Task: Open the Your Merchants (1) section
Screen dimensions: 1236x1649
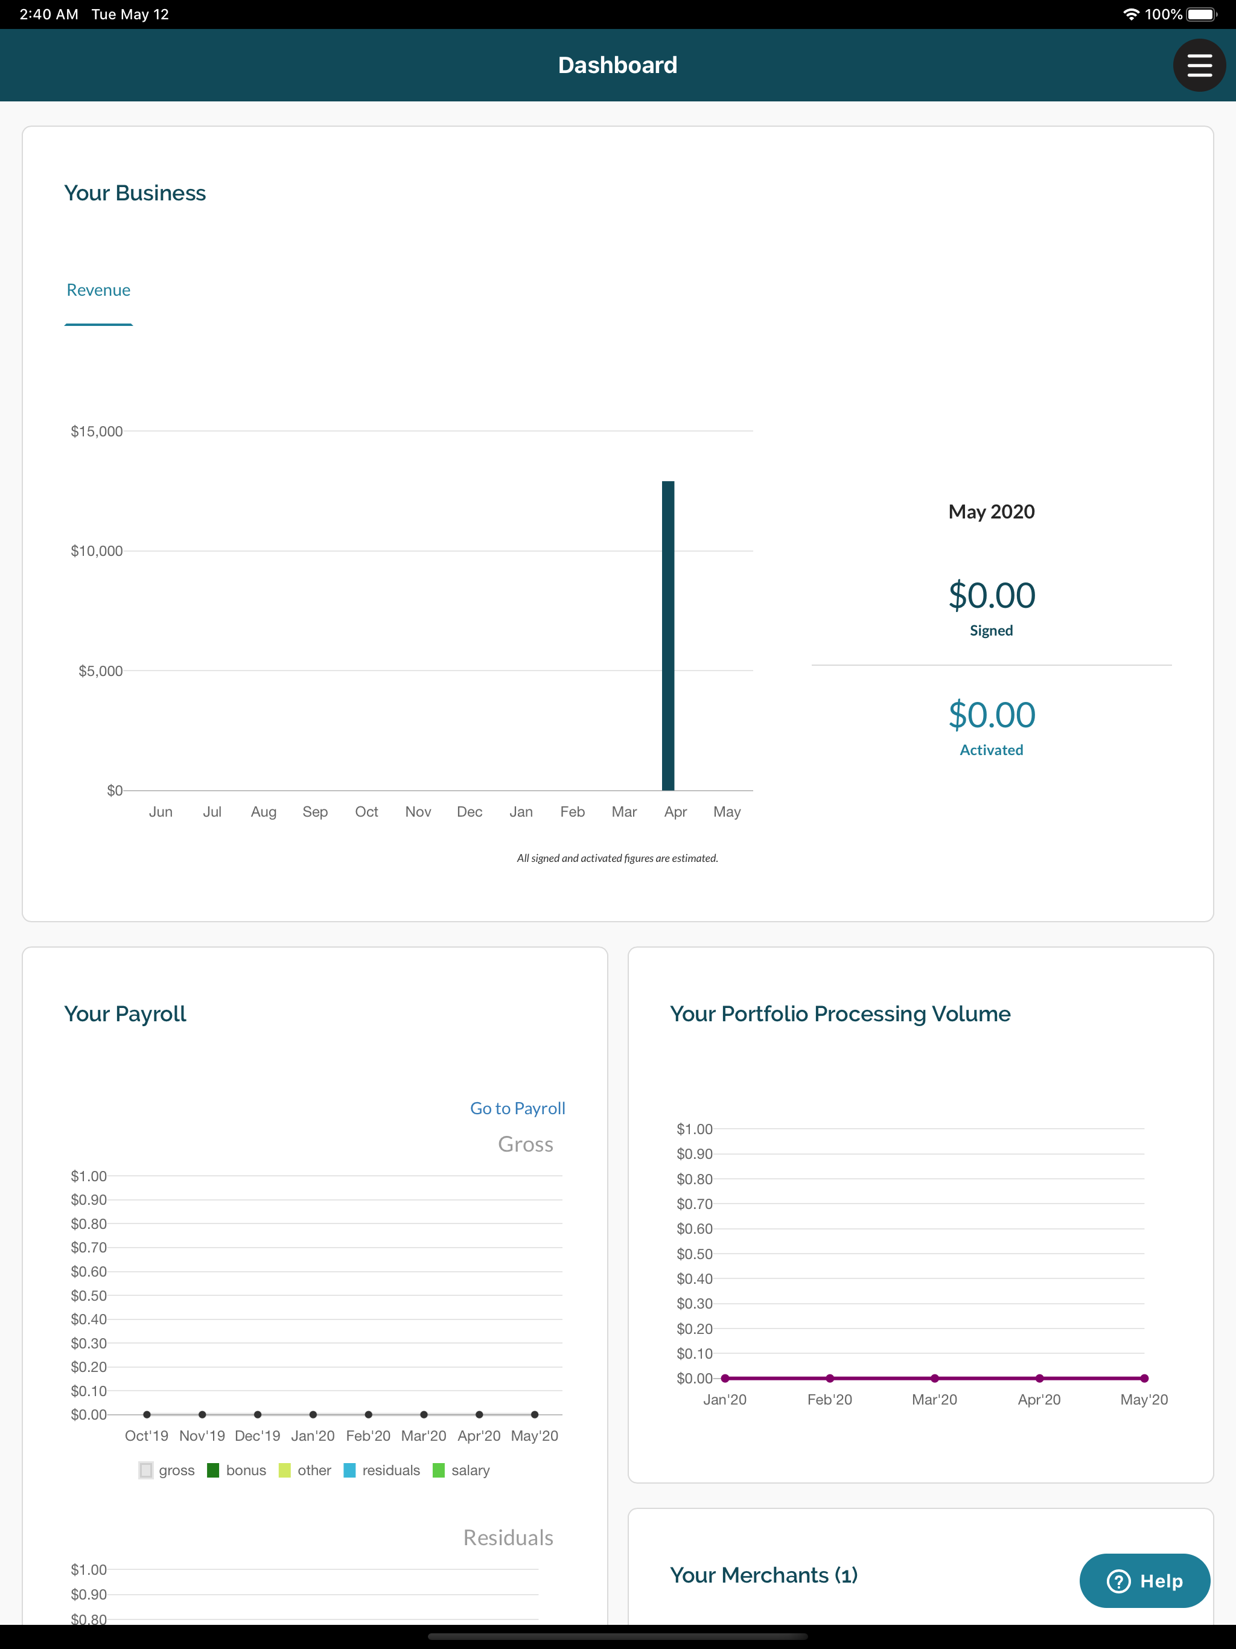Action: [x=763, y=1574]
